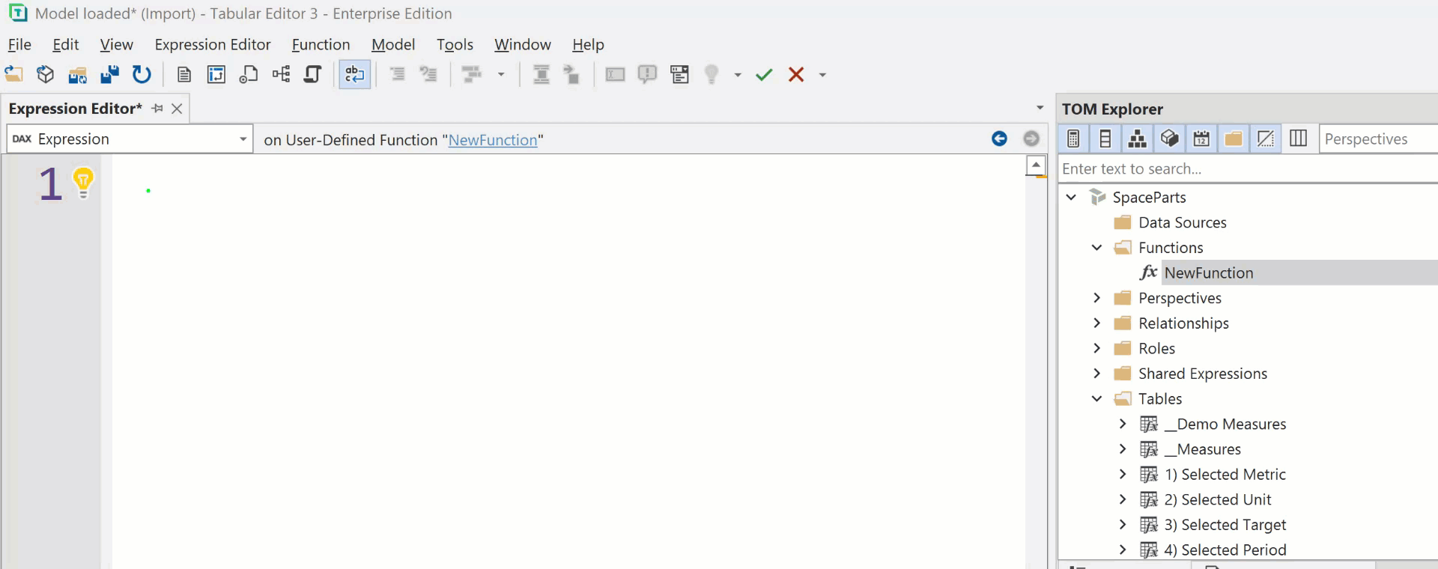This screenshot has width=1438, height=569.
Task: Expand the Shared Expressions folder
Action: pos(1097,374)
